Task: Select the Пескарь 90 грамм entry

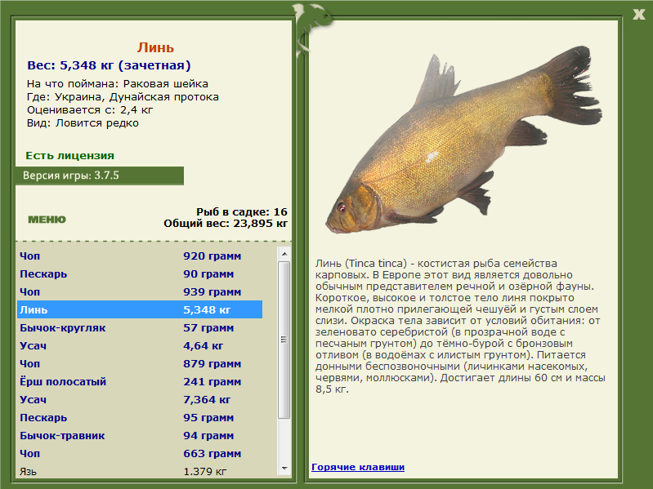Action: click(140, 274)
